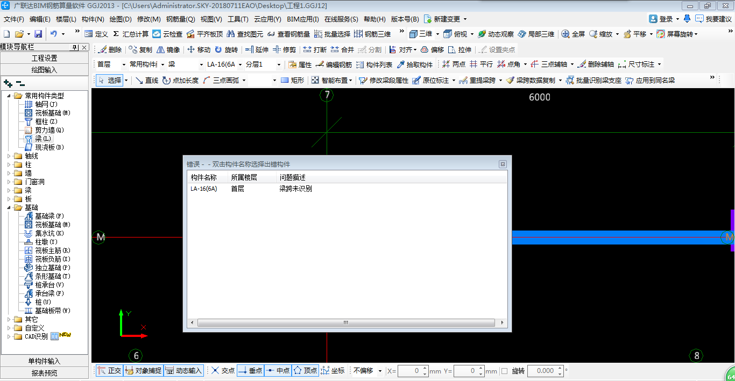735x381 pixels.
Task: Toggle 交点 intersection snap
Action: (223, 371)
